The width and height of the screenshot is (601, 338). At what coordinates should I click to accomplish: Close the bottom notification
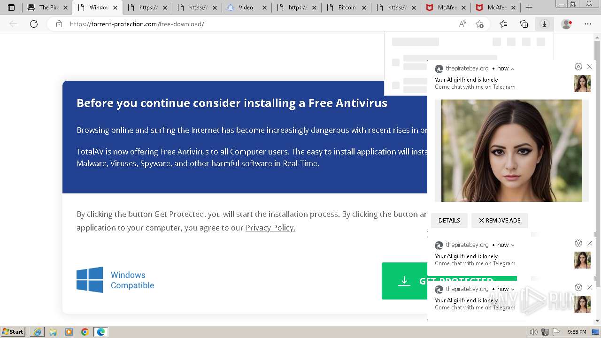[x=590, y=287]
